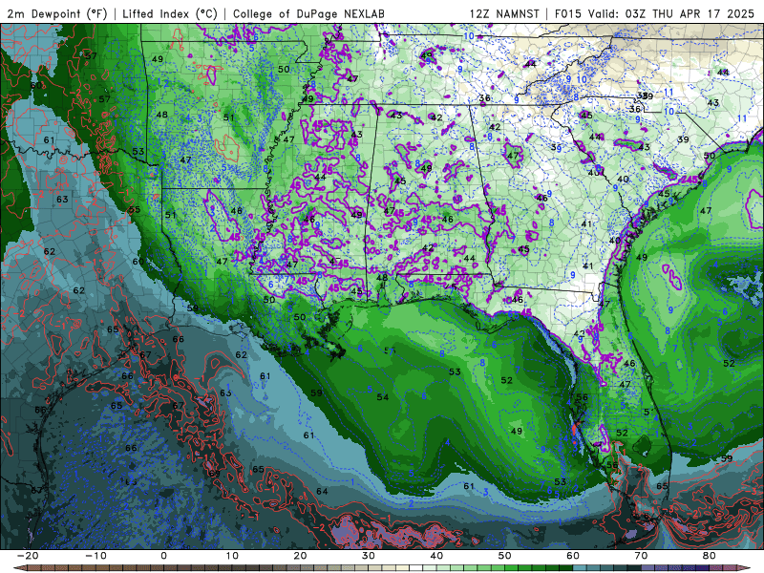Click the "54" dewpoint value on the map
764x573 pixels.
pyautogui.click(x=383, y=397)
